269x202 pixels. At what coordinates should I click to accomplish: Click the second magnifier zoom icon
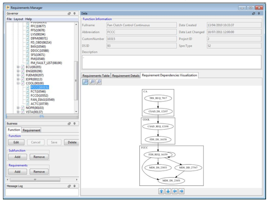[x=92, y=82]
